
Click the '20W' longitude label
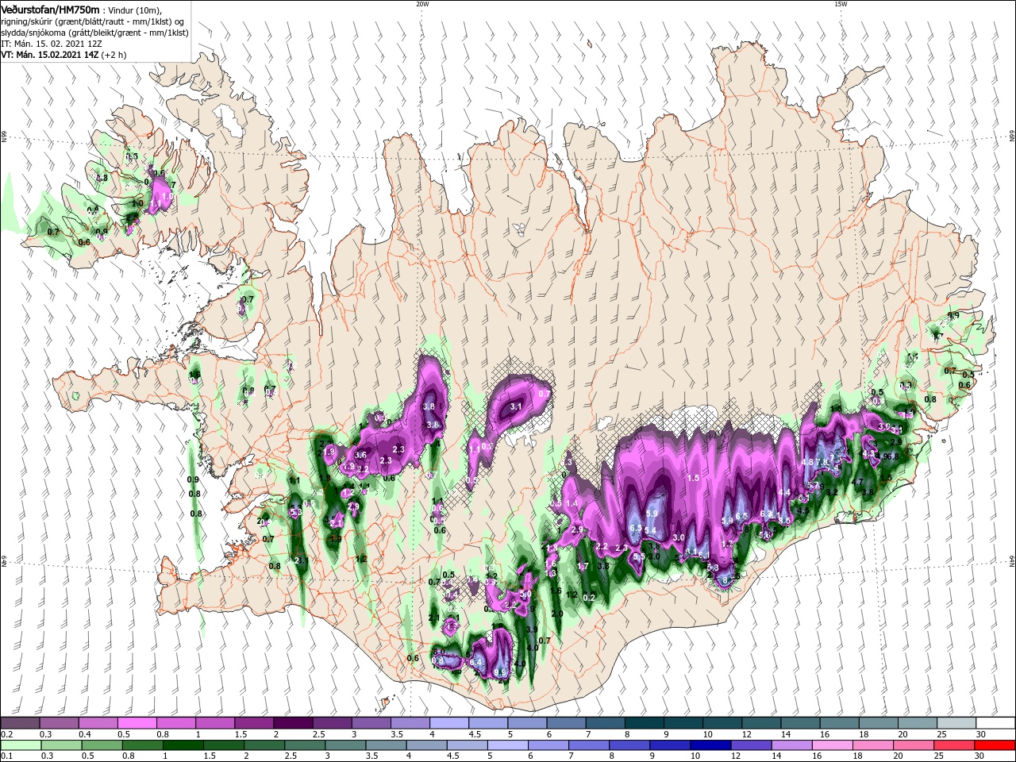(422, 4)
